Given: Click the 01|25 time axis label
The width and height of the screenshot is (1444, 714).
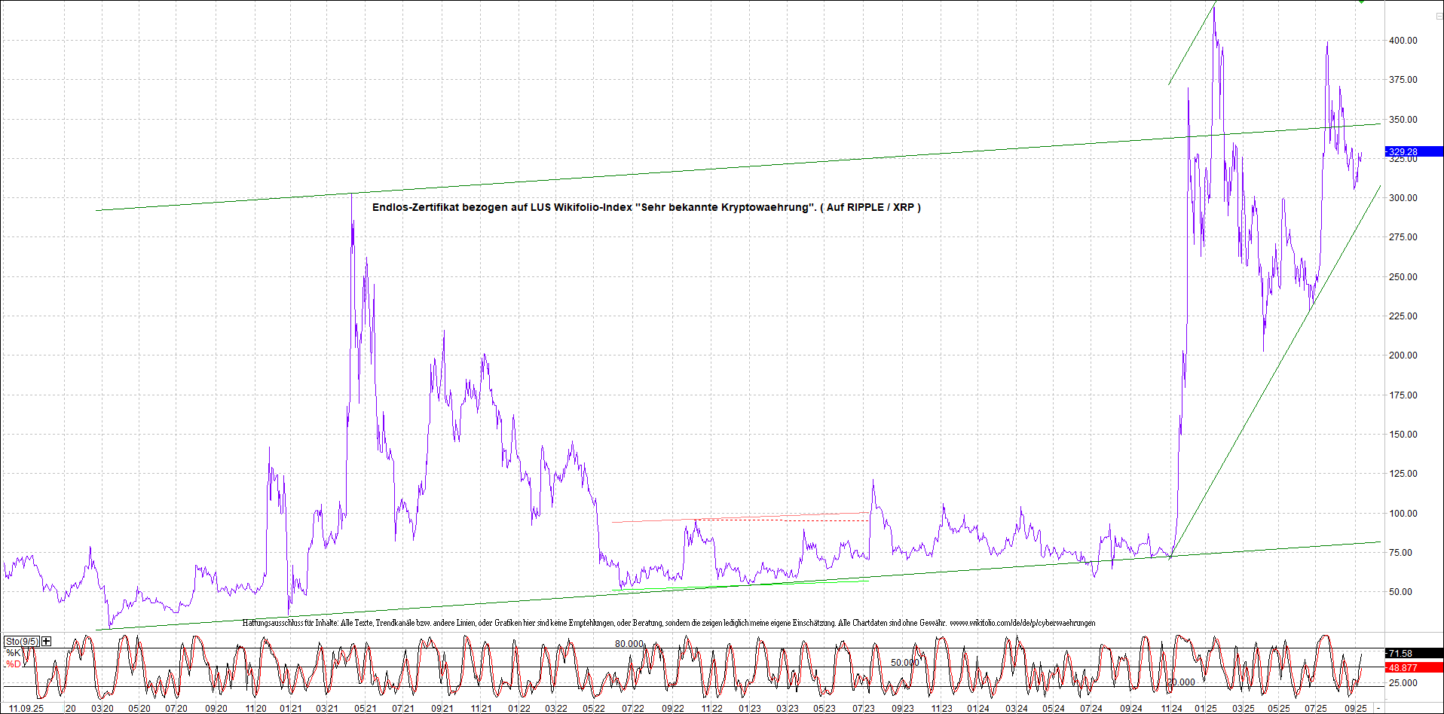Looking at the screenshot, I should (1206, 709).
